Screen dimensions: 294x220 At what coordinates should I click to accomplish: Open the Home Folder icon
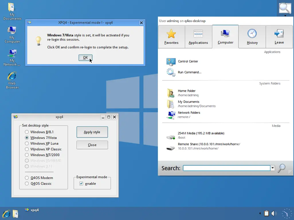(171, 93)
